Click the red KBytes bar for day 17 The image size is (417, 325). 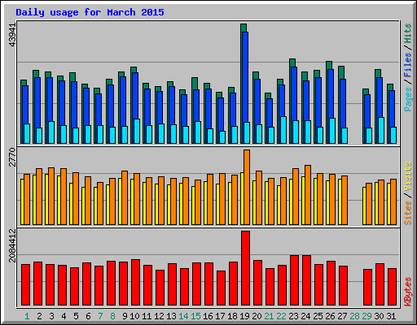(x=221, y=288)
